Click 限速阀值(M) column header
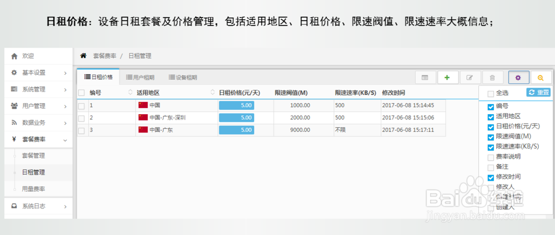Image resolution: width=555 pixels, height=235 pixels. (291, 93)
